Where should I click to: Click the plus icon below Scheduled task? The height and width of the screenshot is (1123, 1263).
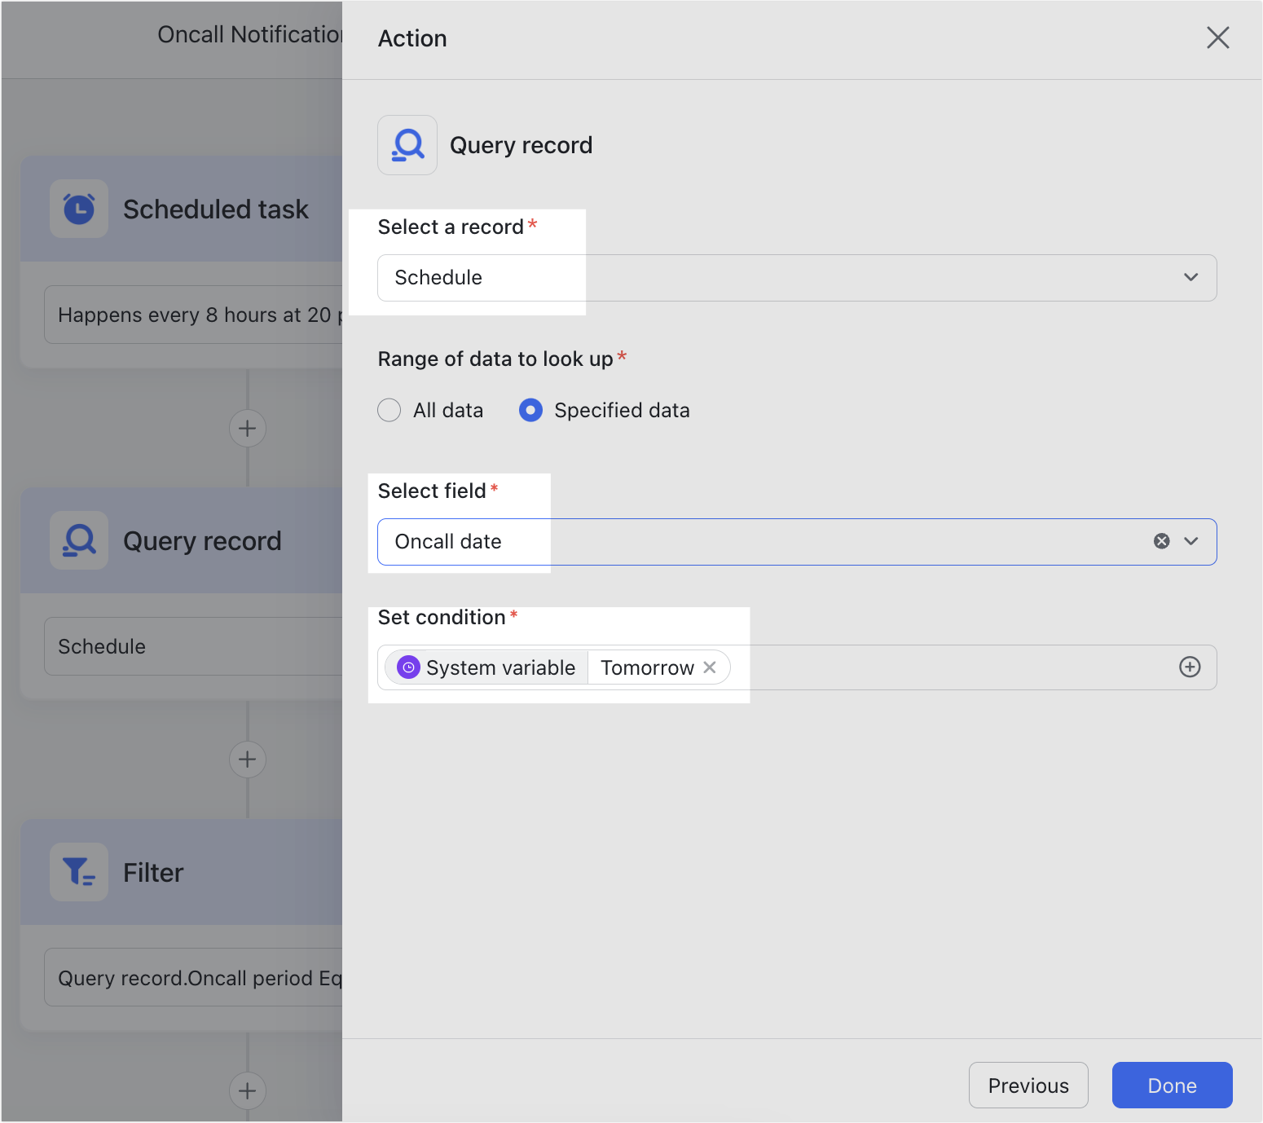click(x=247, y=428)
